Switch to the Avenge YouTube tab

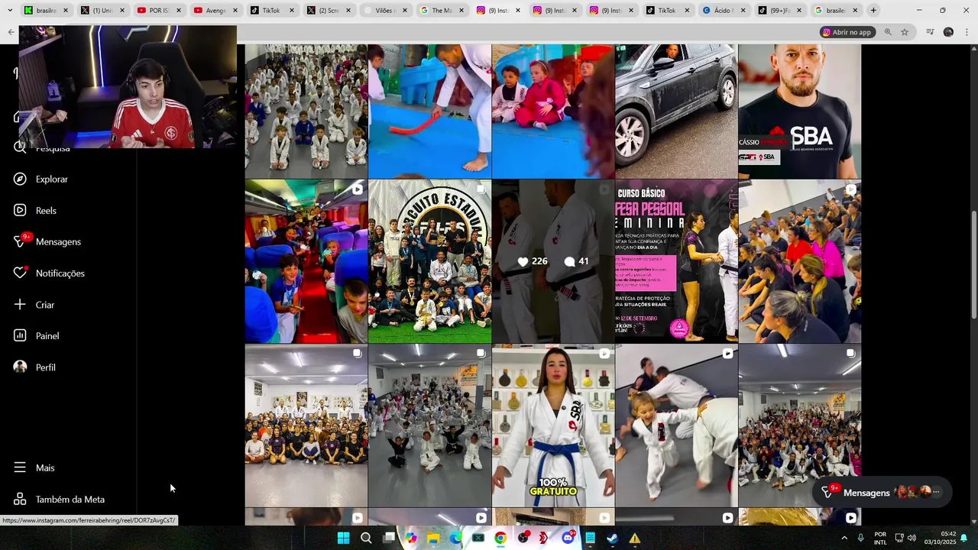[x=215, y=11]
